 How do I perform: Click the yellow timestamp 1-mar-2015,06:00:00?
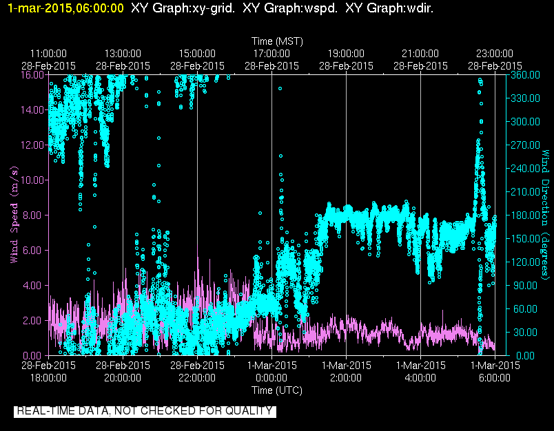click(x=66, y=8)
